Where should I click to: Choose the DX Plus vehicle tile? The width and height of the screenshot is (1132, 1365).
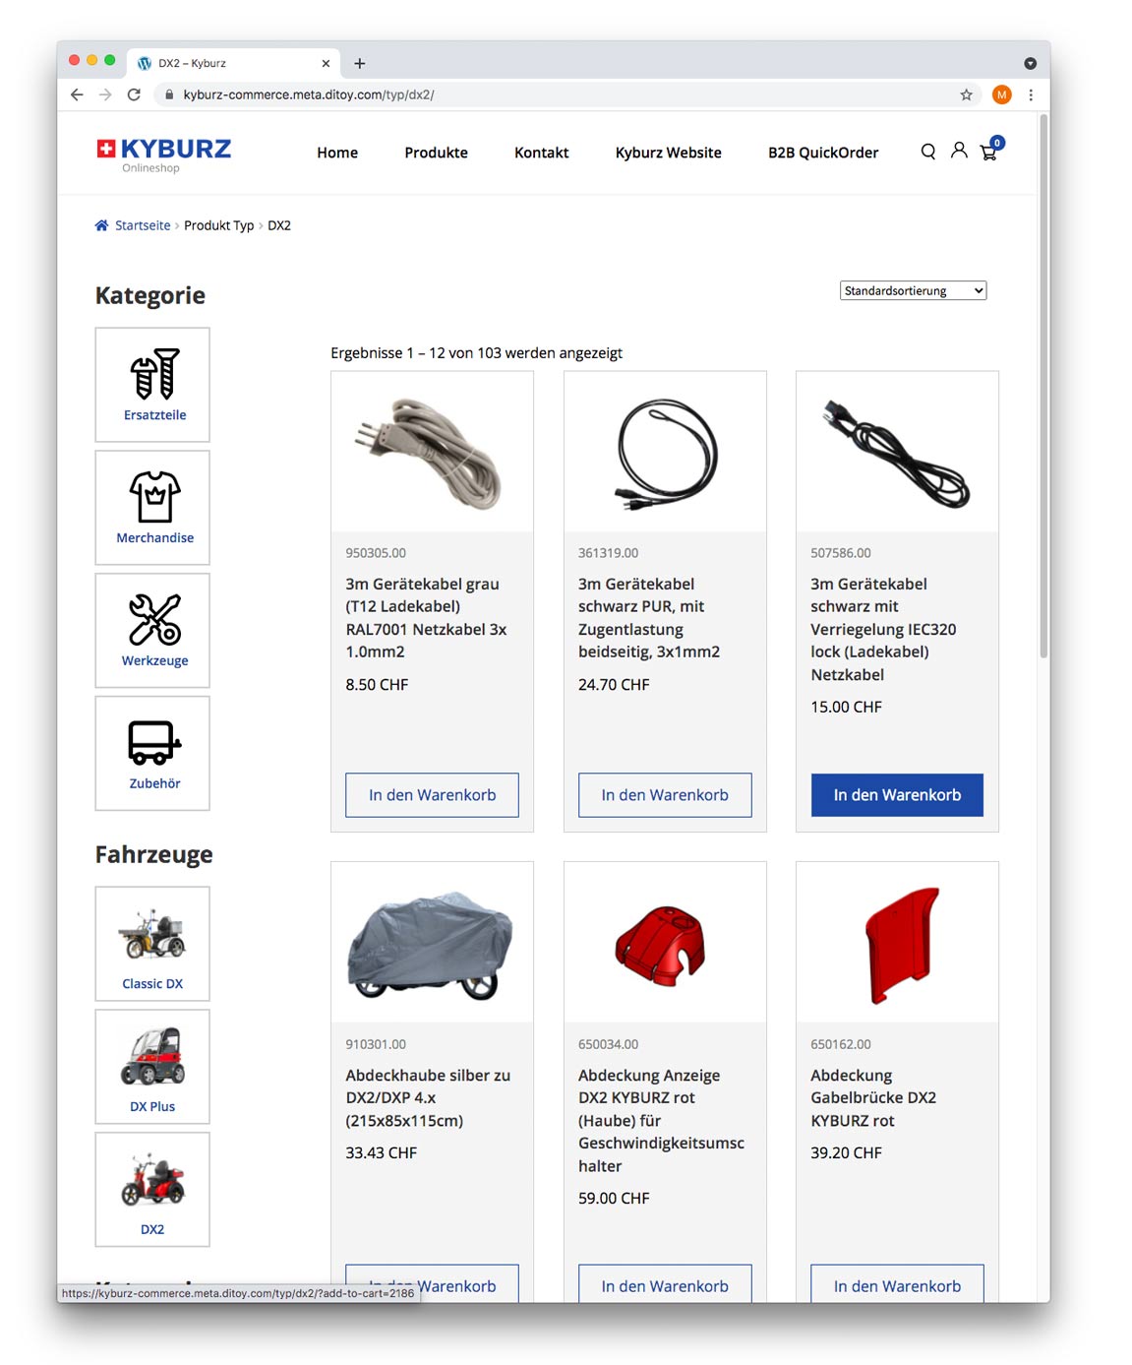152,1067
